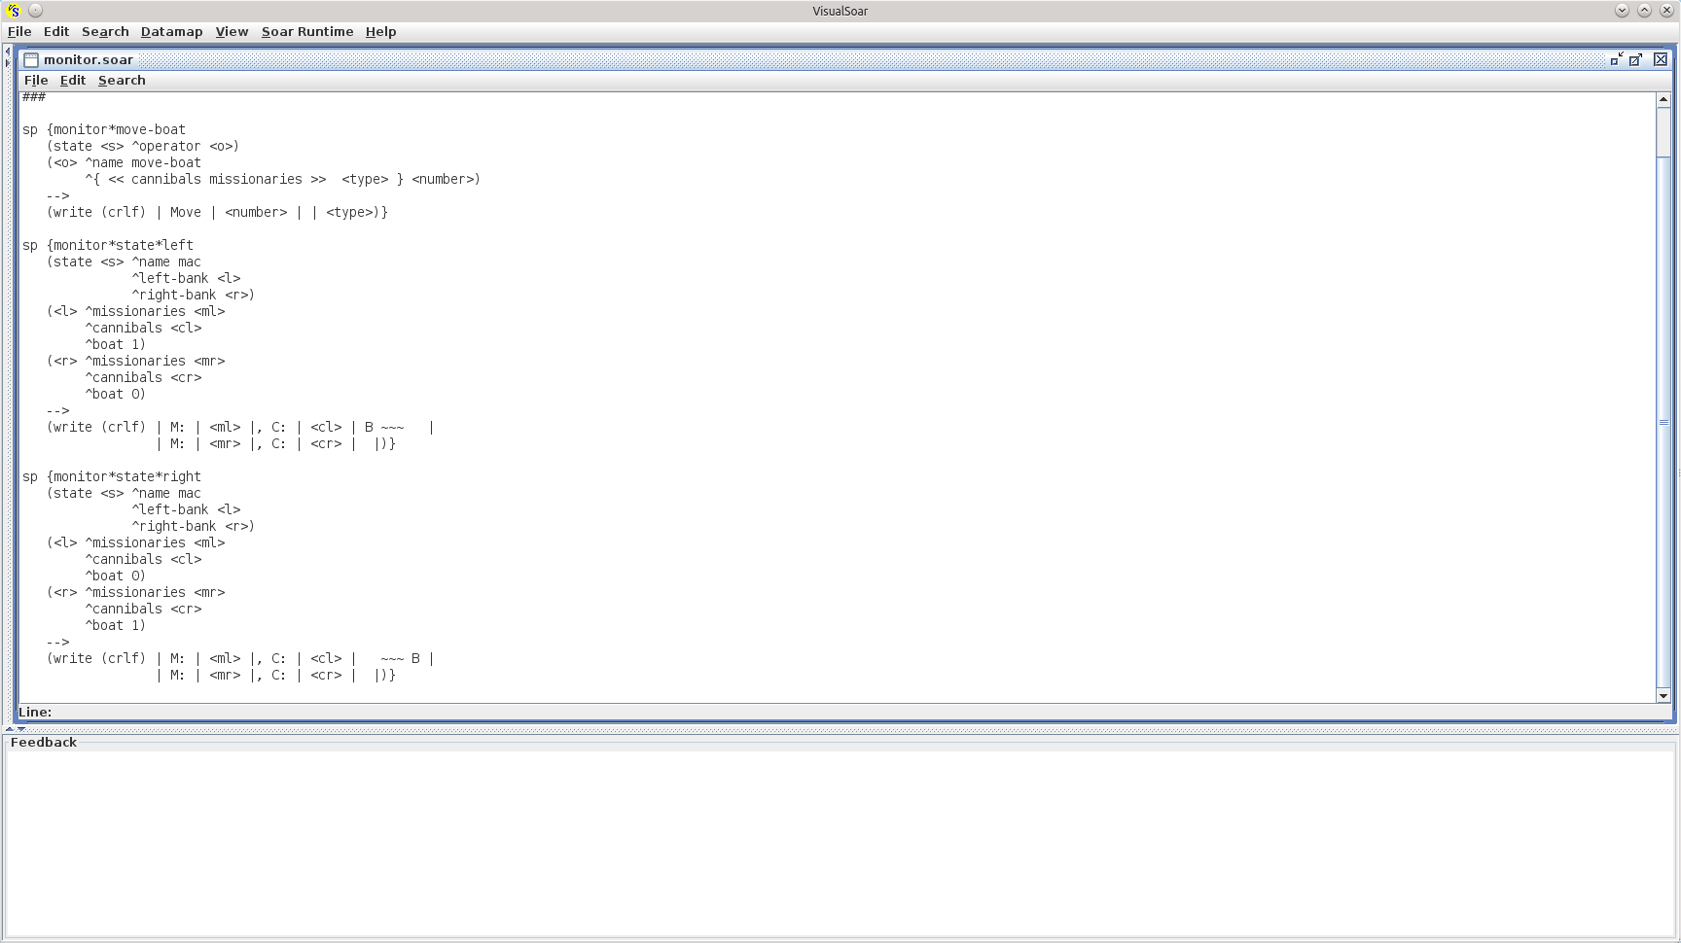Expand left pane using right arrow on divider
This screenshot has height=943, width=1681.
(8, 63)
